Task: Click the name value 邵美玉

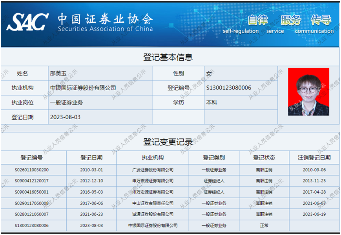Action: 58,74
